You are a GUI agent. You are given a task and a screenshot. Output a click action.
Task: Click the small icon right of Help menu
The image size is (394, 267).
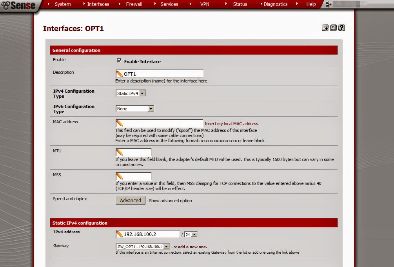(x=328, y=4)
